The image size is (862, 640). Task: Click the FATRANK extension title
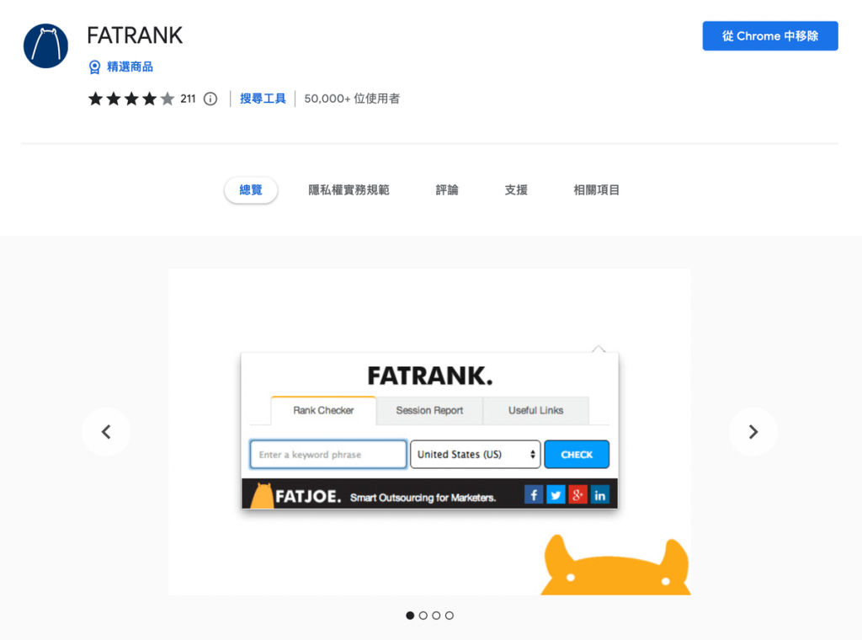pyautogui.click(x=135, y=35)
